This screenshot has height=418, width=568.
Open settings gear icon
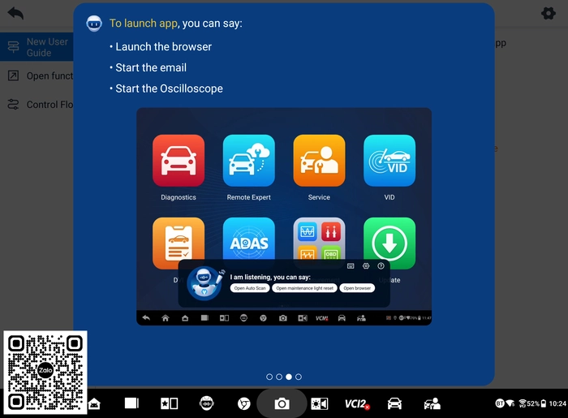point(548,14)
